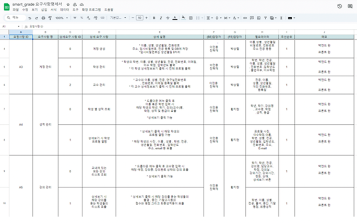The width and height of the screenshot is (357, 223).
Task: Open the font family dropdown
Action: point(118,18)
